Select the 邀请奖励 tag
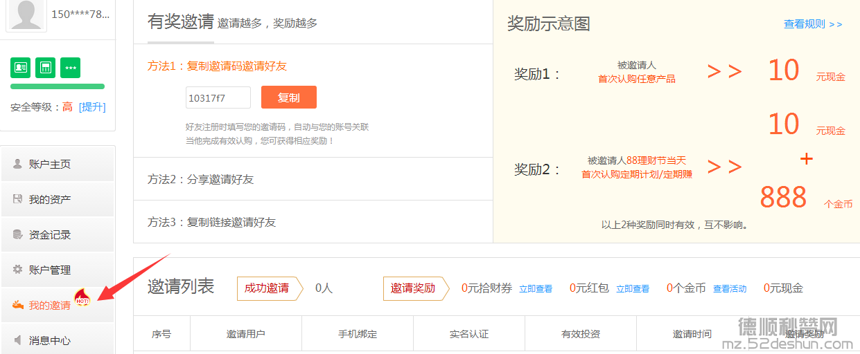The height and width of the screenshot is (354, 860). click(x=416, y=288)
